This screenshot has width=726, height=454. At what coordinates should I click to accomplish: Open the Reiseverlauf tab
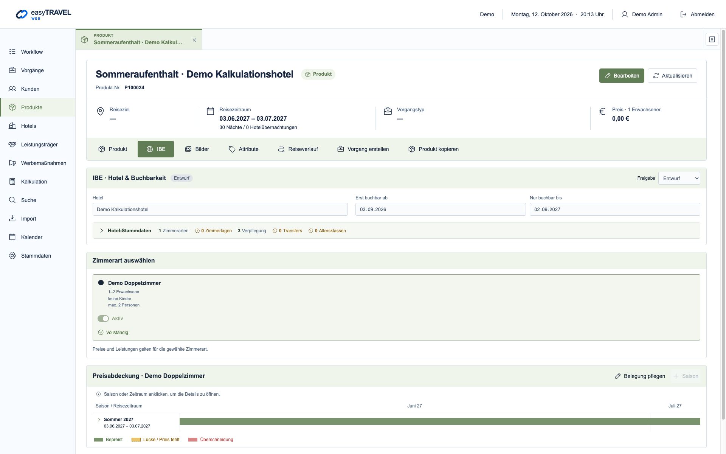298,149
